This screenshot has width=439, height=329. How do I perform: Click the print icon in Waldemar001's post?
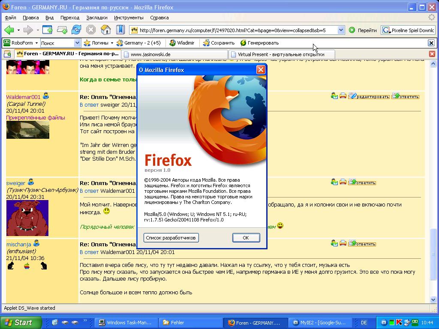(343, 96)
